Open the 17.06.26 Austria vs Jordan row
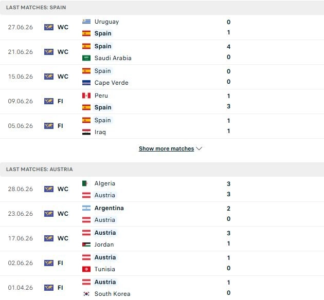Image resolution: width=324 pixels, height=300 pixels. (x=162, y=238)
